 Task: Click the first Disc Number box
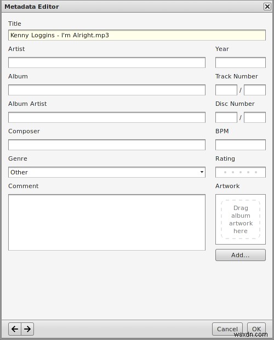pos(226,117)
